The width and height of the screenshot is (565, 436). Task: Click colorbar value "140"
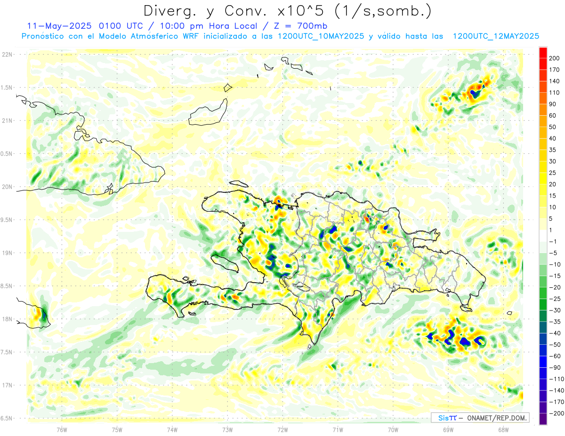click(x=555, y=81)
